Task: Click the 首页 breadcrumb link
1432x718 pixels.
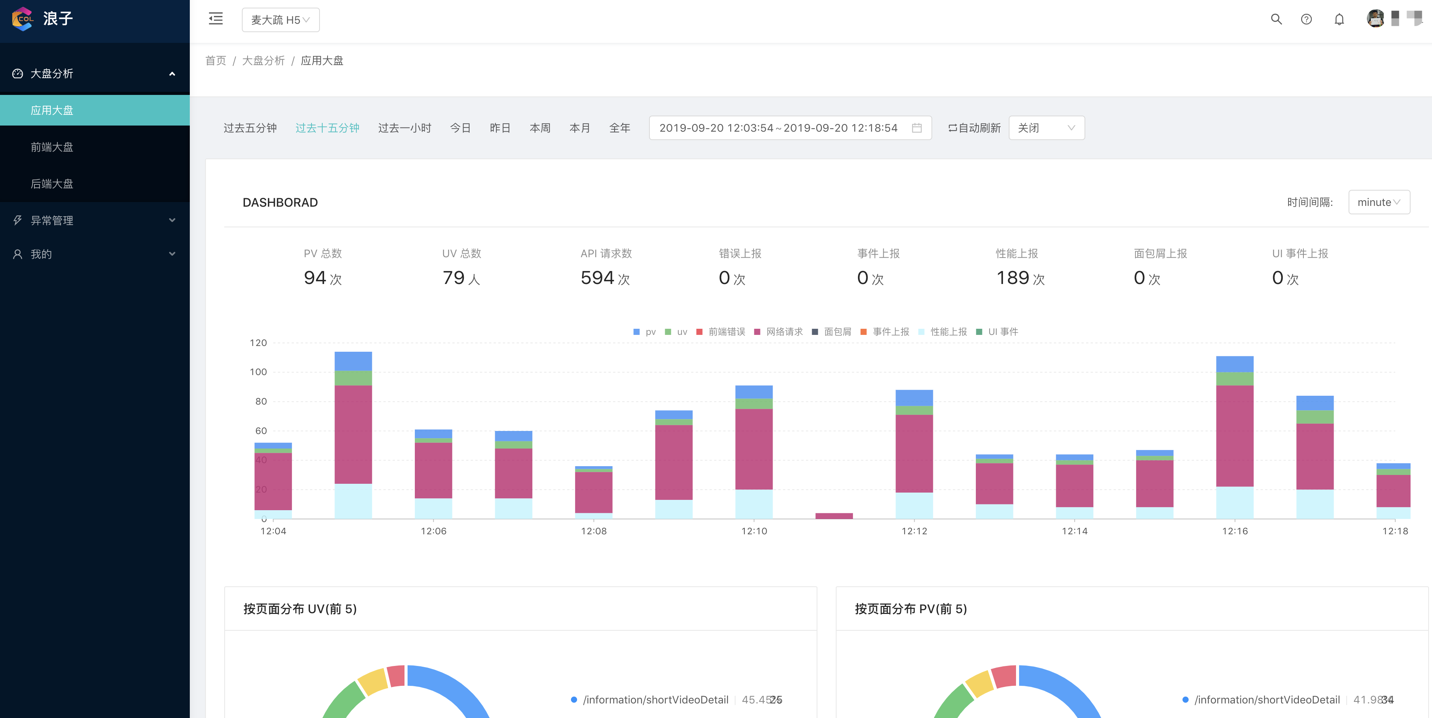Action: point(216,60)
